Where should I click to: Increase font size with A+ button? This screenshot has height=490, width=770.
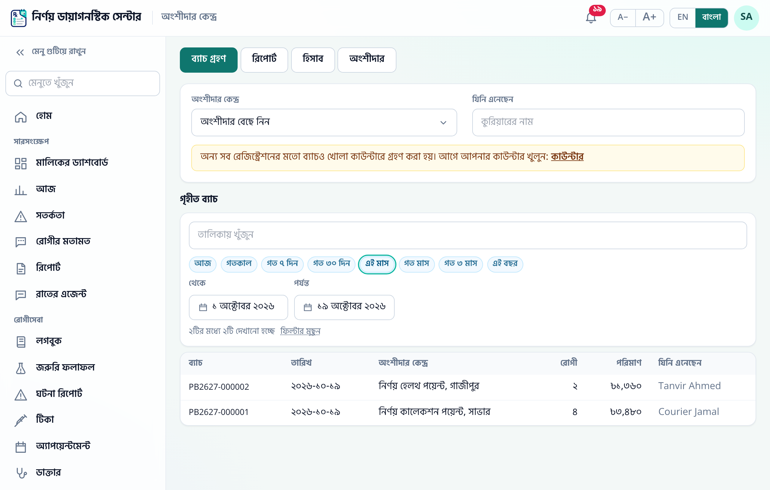[649, 17]
